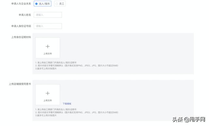Click 上传文件 text in identity proof upload box
The width and height of the screenshot is (209, 126).
[48, 54]
